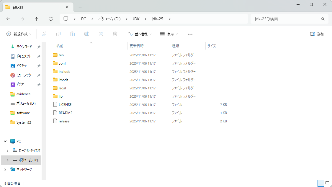Image resolution: width=332 pixels, height=187 pixels.
Task: Expand the ボリューム (D:) tree node
Action: (x=7, y=160)
